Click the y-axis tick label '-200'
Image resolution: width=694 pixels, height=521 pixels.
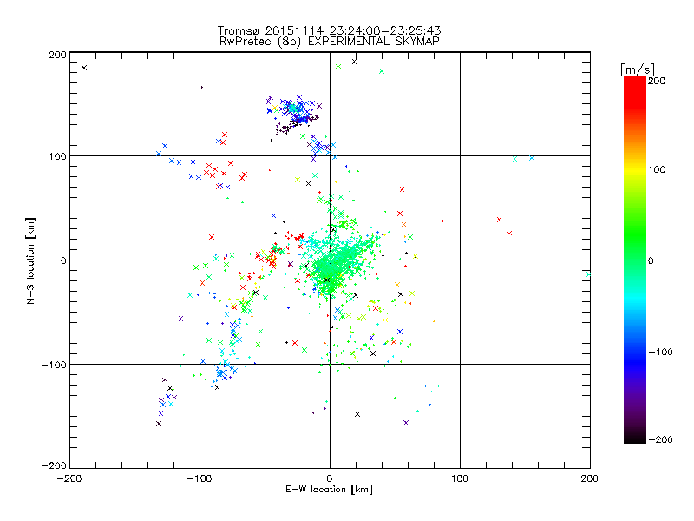pos(54,465)
